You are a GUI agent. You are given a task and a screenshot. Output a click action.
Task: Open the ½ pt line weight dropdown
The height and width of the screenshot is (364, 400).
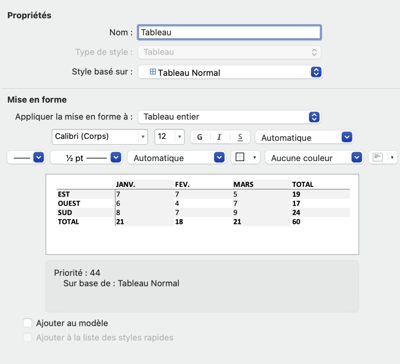pyautogui.click(x=86, y=158)
